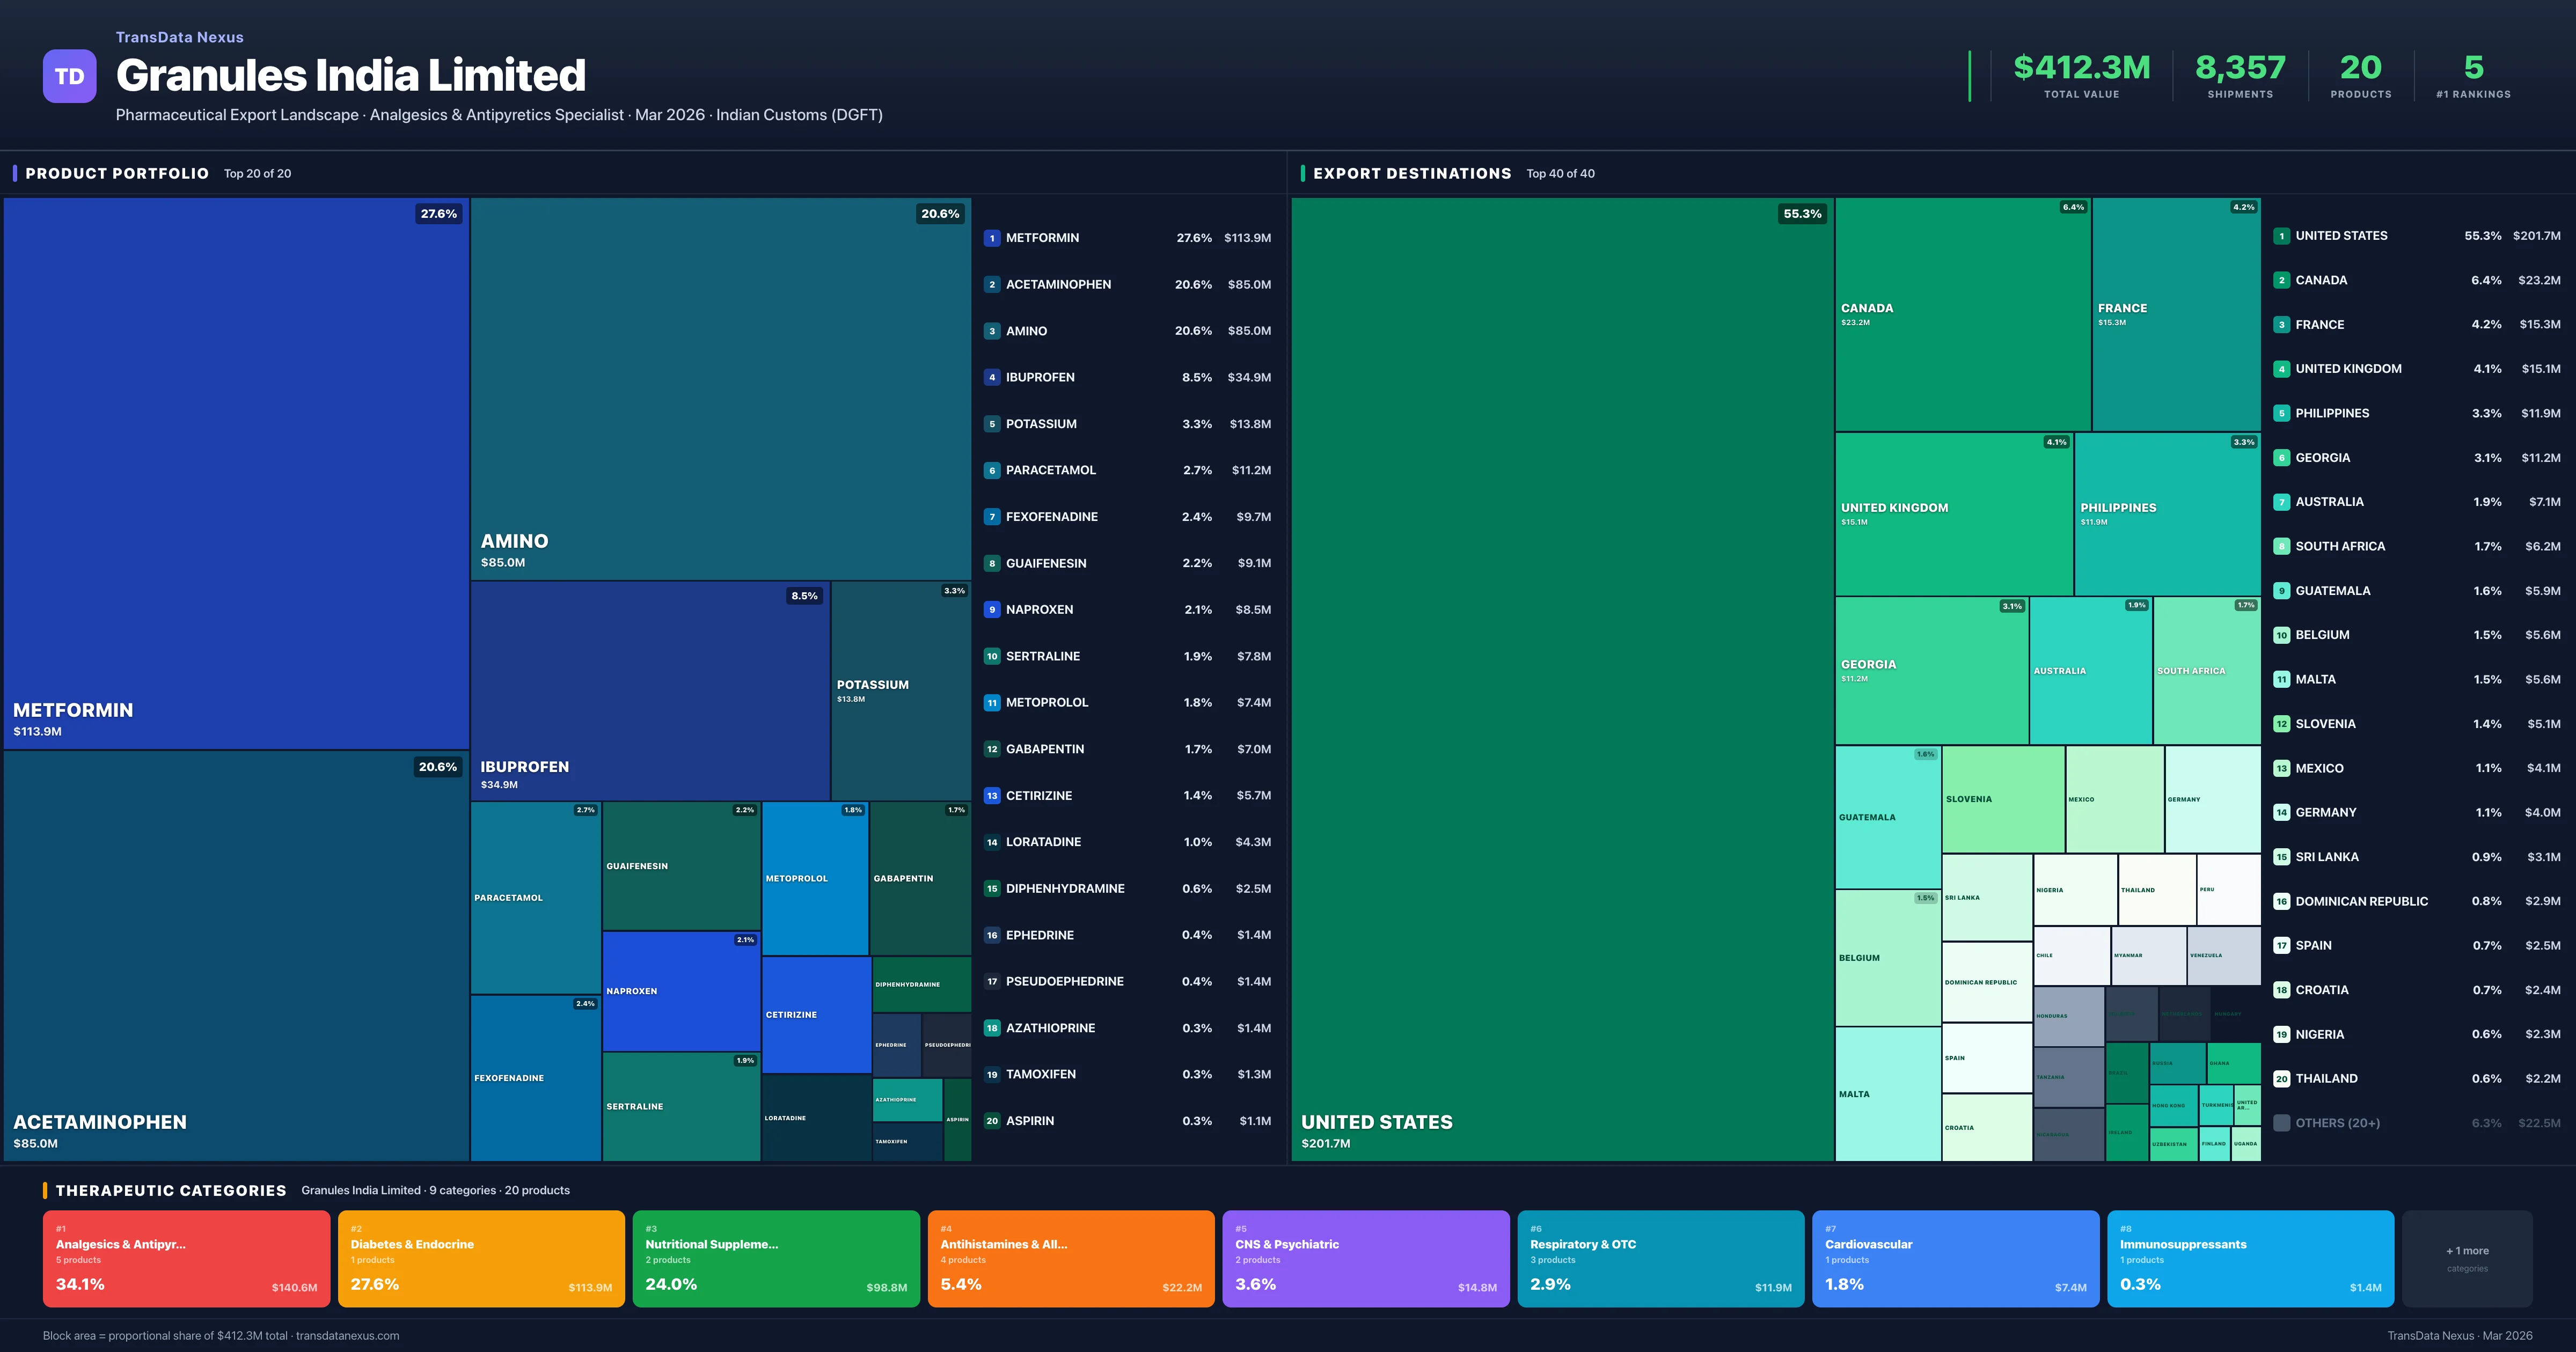Click rank 5 badge beside PHILIPPINES
The height and width of the screenshot is (1352, 2576).
(2281, 413)
